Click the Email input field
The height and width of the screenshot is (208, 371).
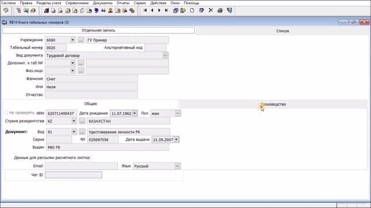[81, 166]
